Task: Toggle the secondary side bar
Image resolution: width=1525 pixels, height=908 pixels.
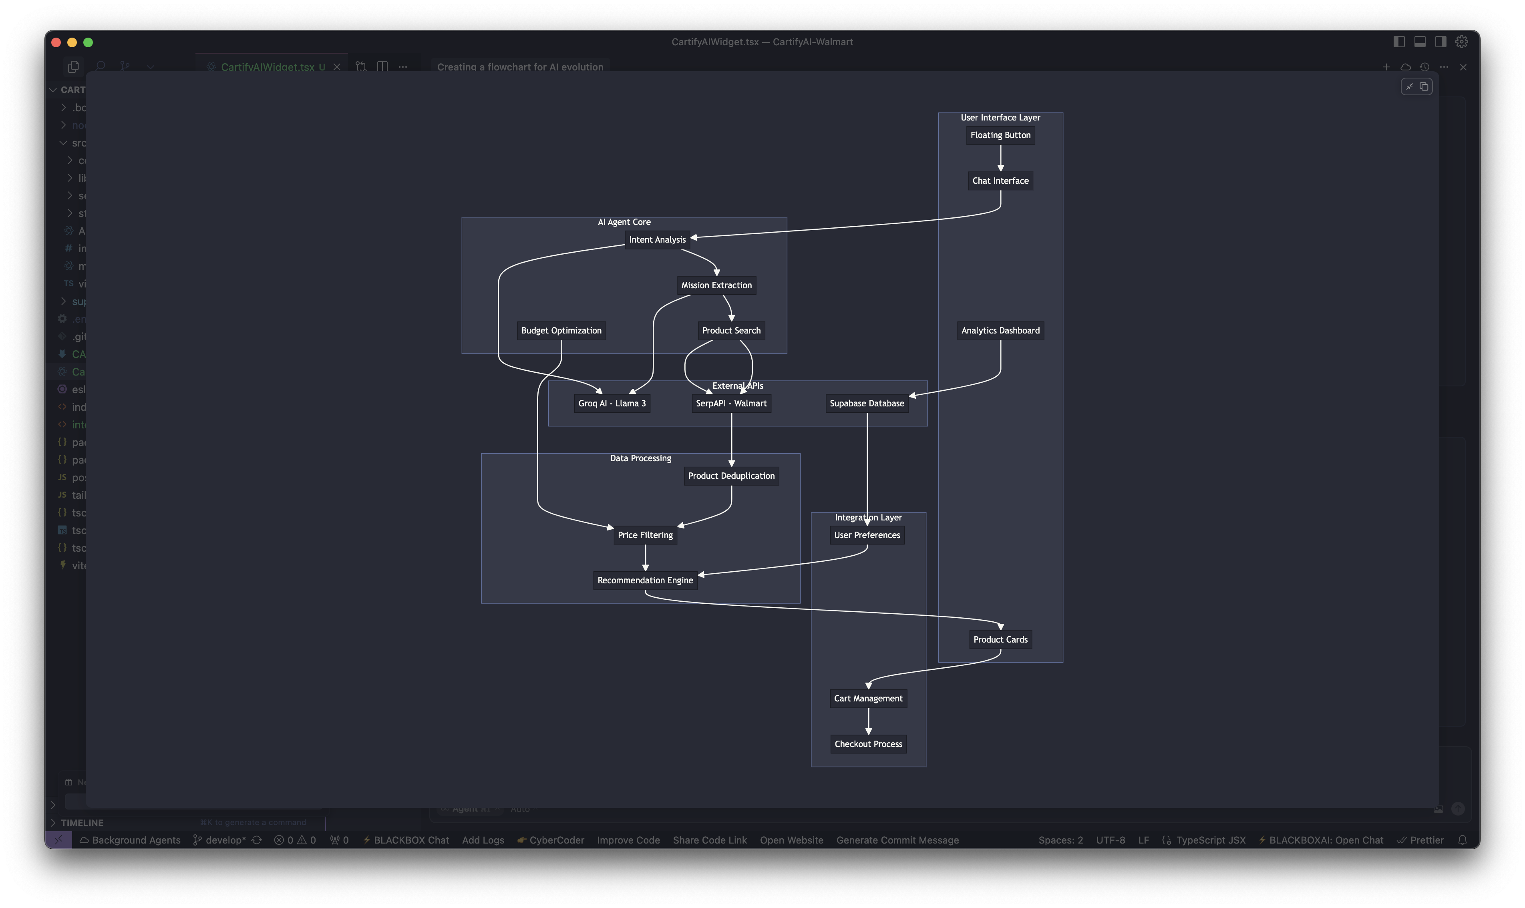Action: [x=1441, y=42]
